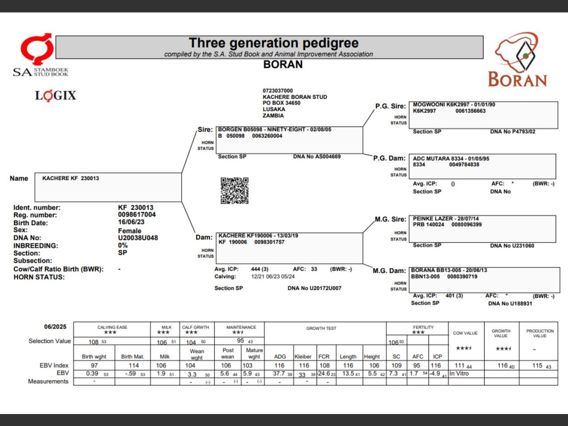Image resolution: width=568 pixels, height=426 pixels.
Task: Toggle the Fertility three-star indicator
Action: click(418, 331)
